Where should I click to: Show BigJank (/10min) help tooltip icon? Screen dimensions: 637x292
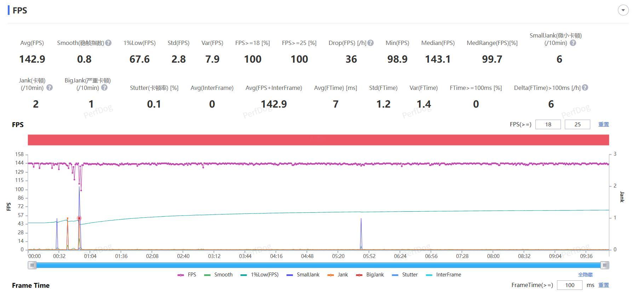click(104, 87)
